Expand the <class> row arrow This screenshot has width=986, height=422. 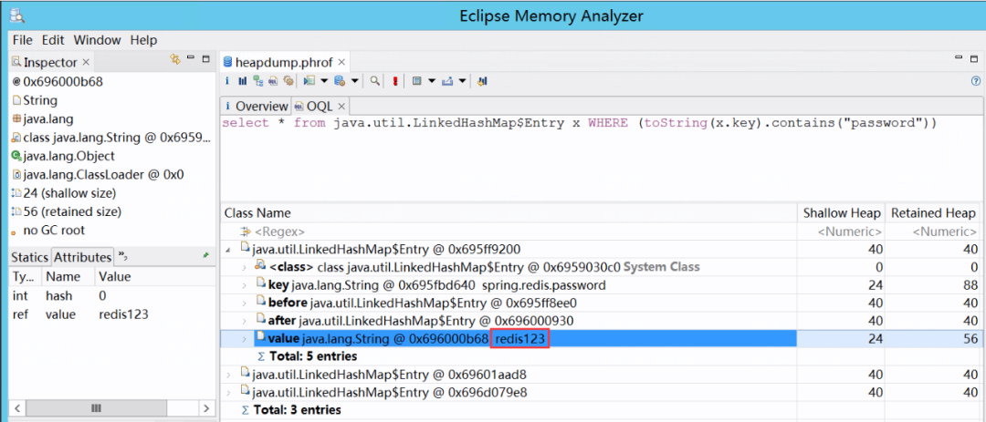(x=245, y=268)
